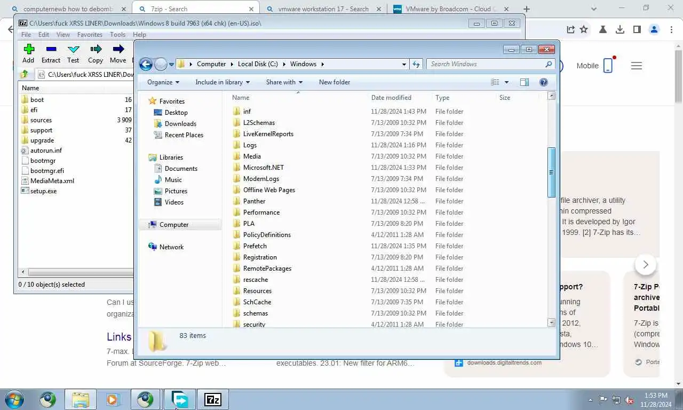The width and height of the screenshot is (683, 410).
Task: Open 7-Zip Favorites menu
Action: [90, 34]
